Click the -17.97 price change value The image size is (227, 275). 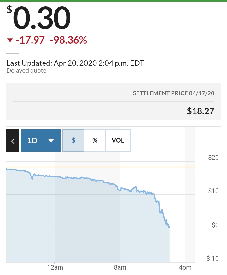30,40
